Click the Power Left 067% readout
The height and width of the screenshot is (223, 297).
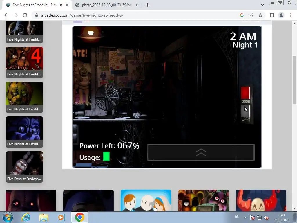pyautogui.click(x=109, y=146)
